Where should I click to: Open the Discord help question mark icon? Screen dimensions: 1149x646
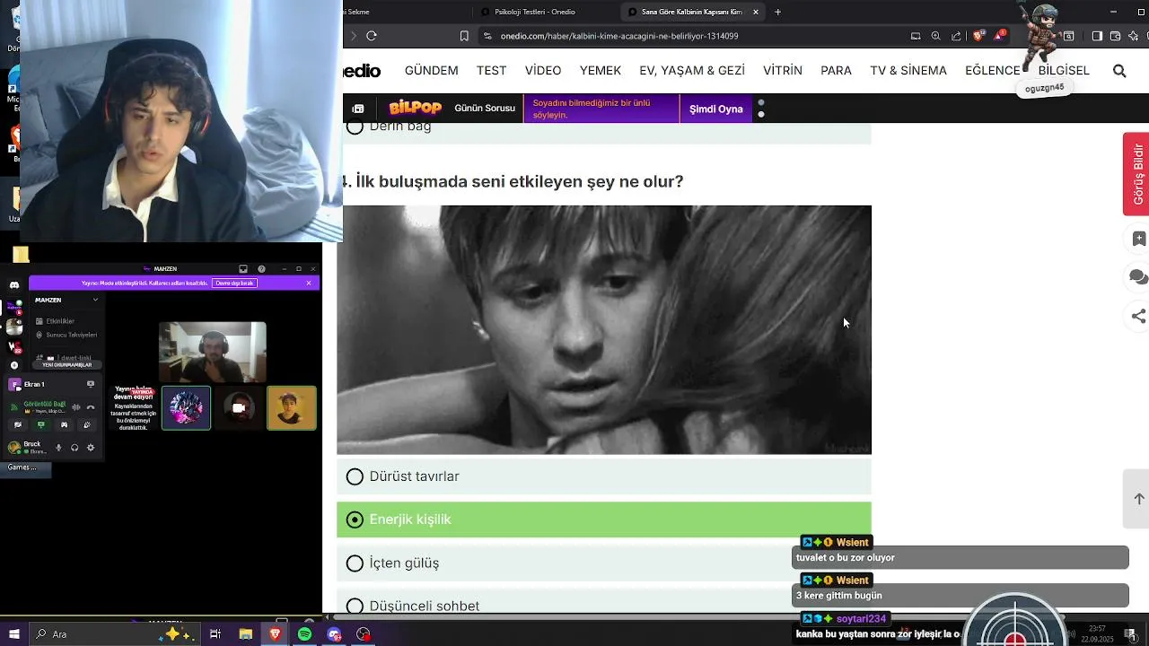pyautogui.click(x=261, y=269)
